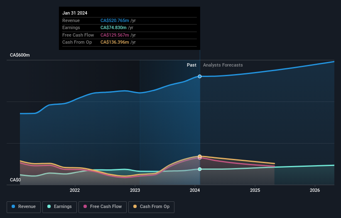
Task: Click the teal Earnings data point marker
Action: [x=200, y=169]
